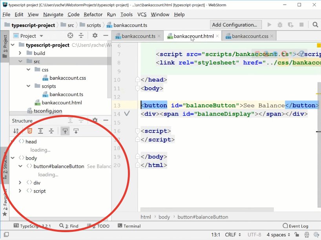This screenshot has width=321, height=240.
Task: Expand all nodes in Structure toolbar
Action: pos(40,131)
